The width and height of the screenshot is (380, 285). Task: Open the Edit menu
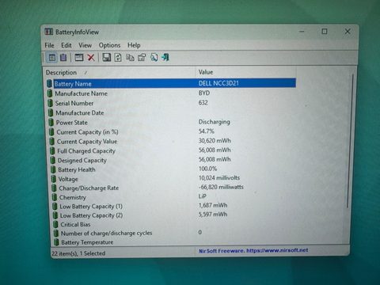66,45
